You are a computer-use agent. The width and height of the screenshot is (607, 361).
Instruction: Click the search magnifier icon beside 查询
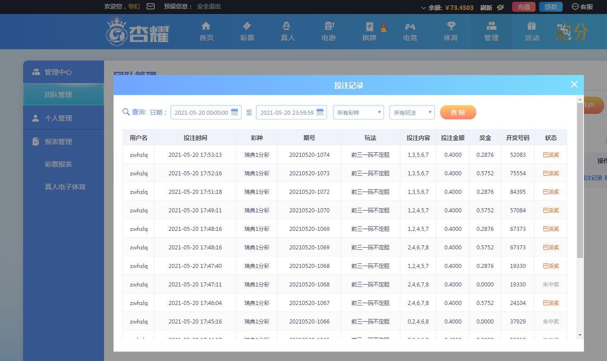pos(126,112)
